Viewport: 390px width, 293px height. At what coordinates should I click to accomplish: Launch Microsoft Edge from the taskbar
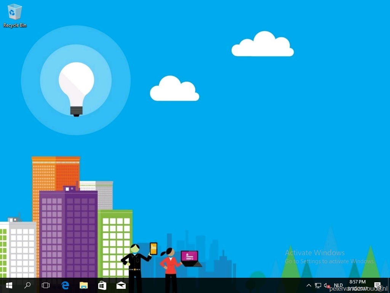point(65,285)
